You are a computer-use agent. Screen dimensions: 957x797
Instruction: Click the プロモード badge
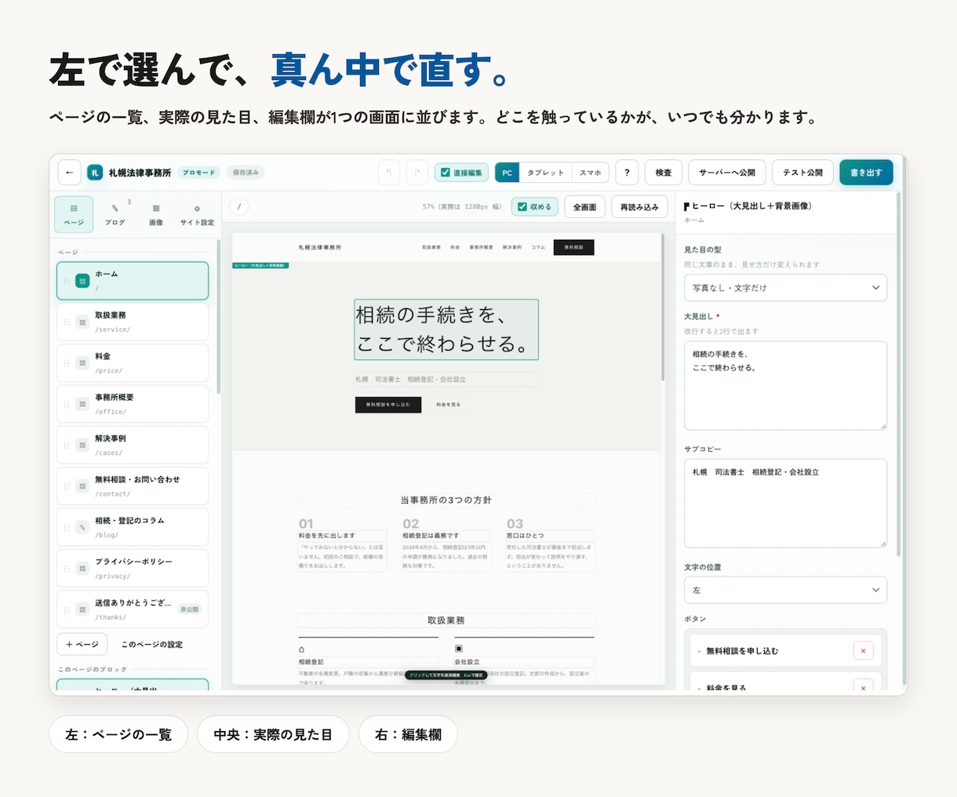coord(198,173)
